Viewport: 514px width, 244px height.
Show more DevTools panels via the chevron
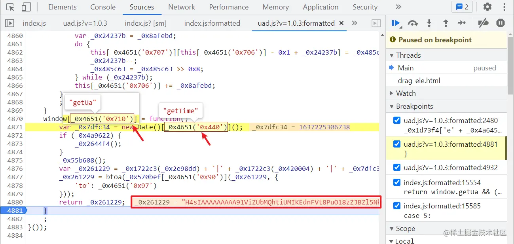[398, 7]
